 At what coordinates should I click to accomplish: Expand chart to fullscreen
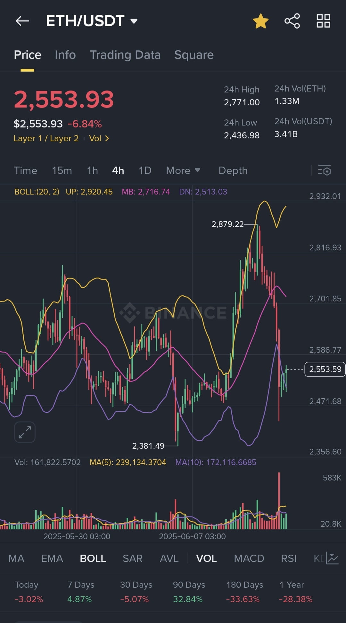(25, 432)
